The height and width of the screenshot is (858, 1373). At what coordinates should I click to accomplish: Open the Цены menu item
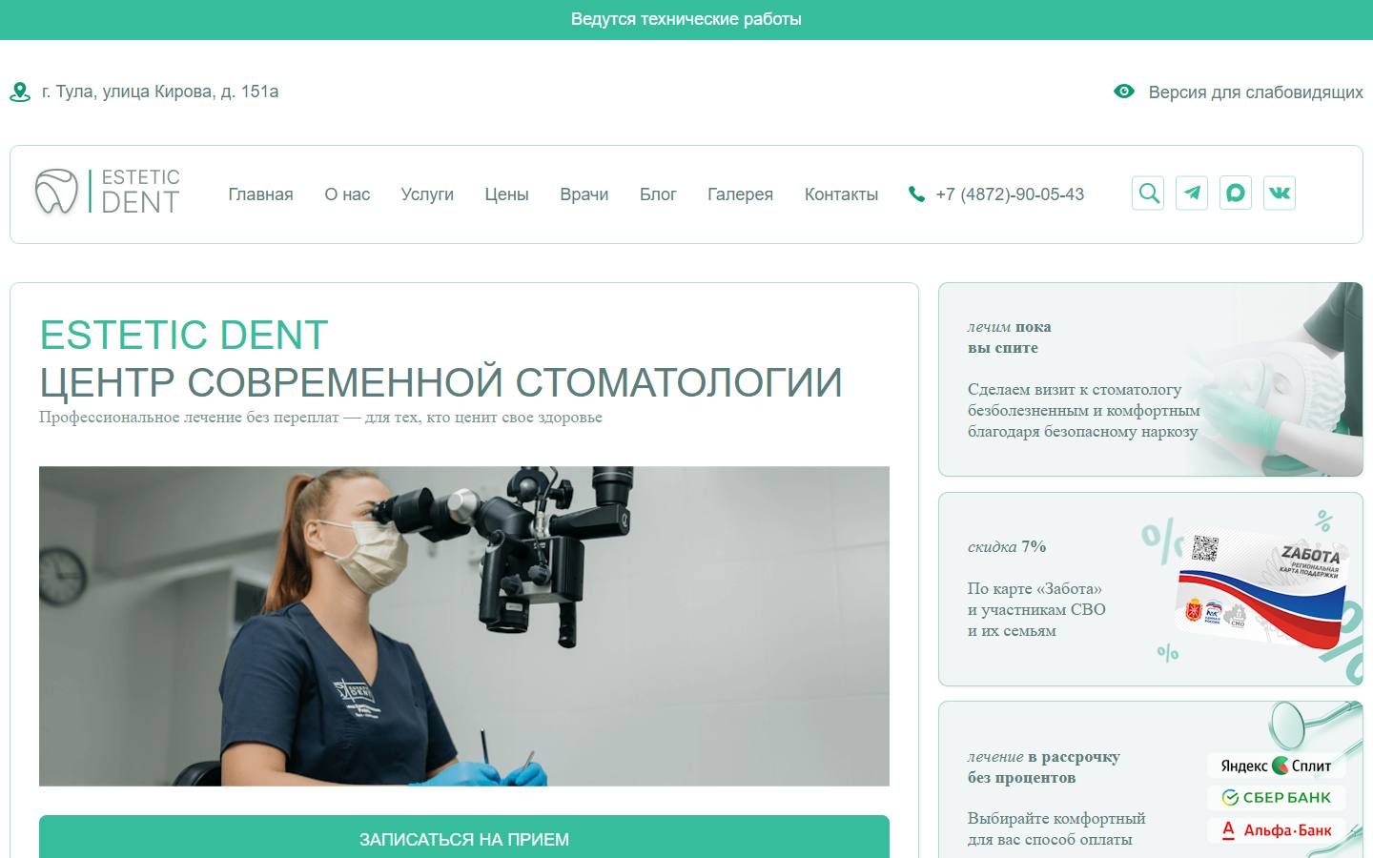pos(506,194)
